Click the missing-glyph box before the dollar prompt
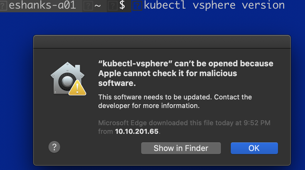This screenshot has width=305, height=170. [x=112, y=6]
